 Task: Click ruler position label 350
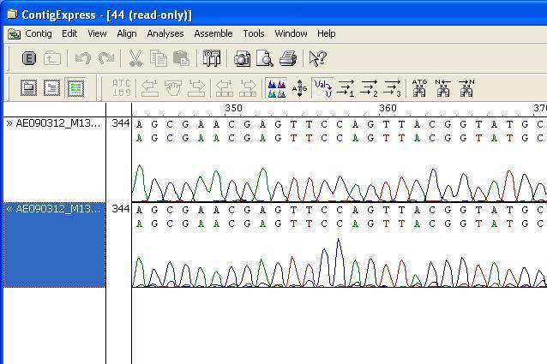[233, 108]
